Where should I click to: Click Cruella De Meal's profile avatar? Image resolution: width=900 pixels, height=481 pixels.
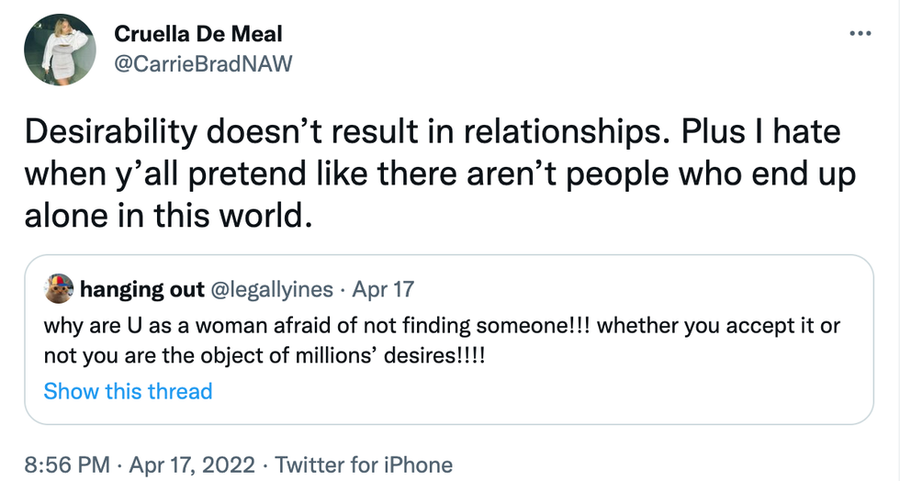coord(61,49)
